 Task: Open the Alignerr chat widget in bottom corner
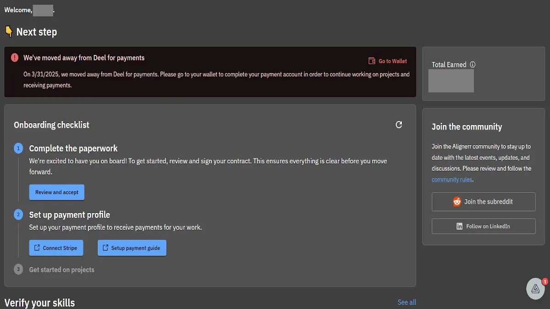pos(535,288)
